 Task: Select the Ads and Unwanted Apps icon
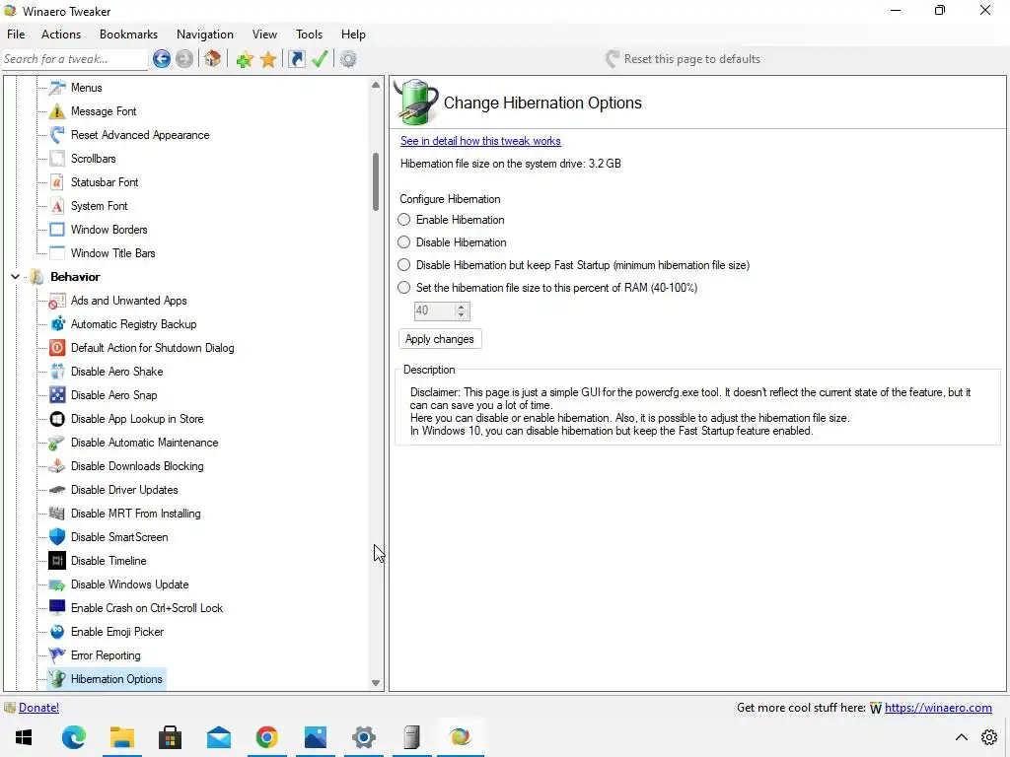[57, 301]
